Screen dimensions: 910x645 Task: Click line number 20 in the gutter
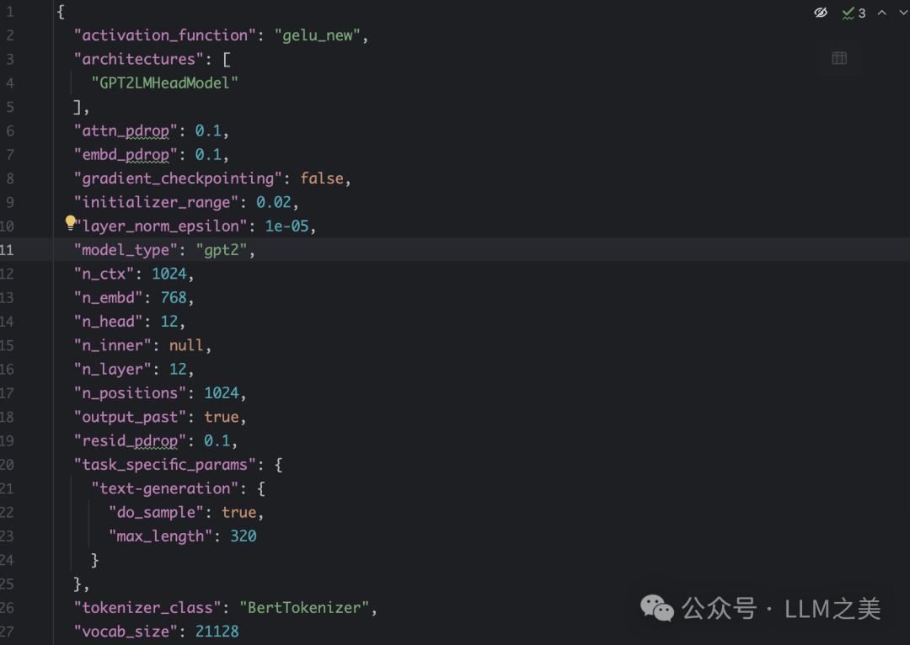point(7,464)
